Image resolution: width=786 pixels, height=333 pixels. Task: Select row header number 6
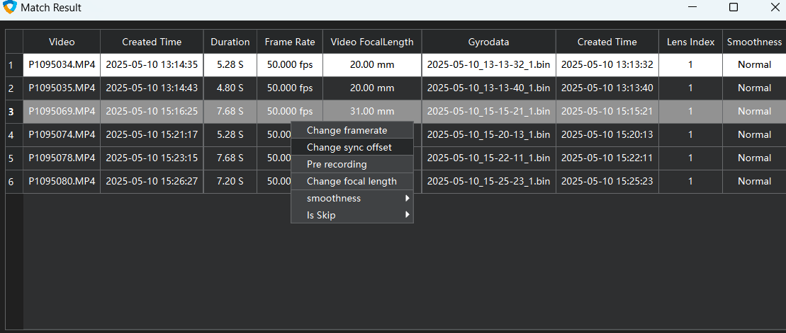click(x=11, y=181)
